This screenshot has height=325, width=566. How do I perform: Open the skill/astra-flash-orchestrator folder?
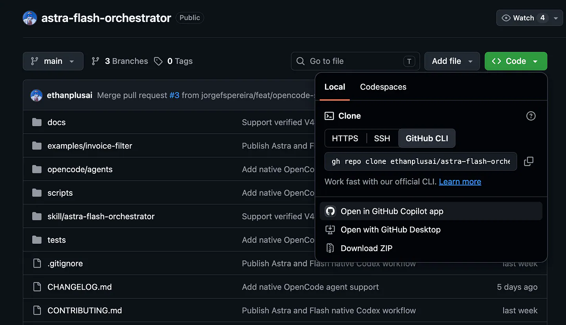click(101, 217)
